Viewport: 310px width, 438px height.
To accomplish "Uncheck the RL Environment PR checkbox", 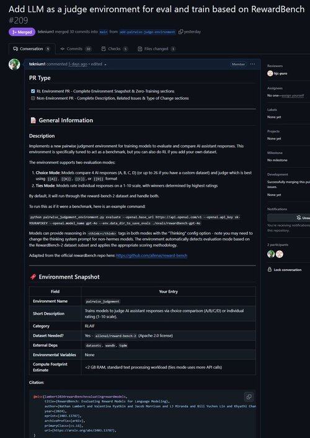I will [33, 91].
